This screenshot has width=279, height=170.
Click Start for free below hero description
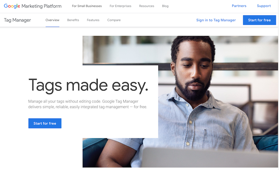coord(45,123)
